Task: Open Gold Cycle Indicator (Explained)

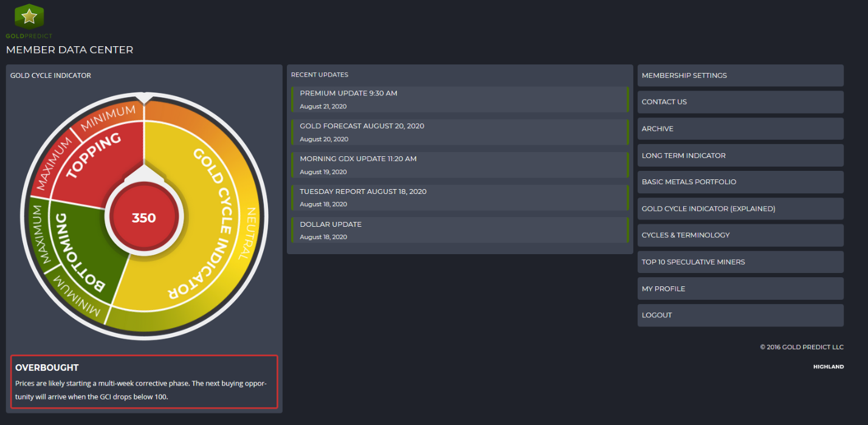Action: tap(740, 209)
